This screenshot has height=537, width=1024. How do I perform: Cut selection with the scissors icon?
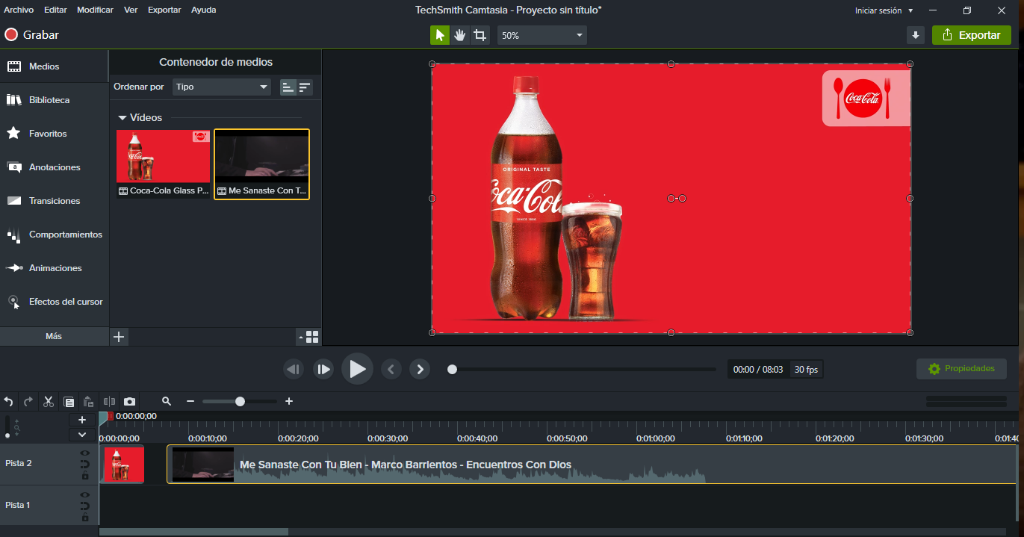click(49, 402)
